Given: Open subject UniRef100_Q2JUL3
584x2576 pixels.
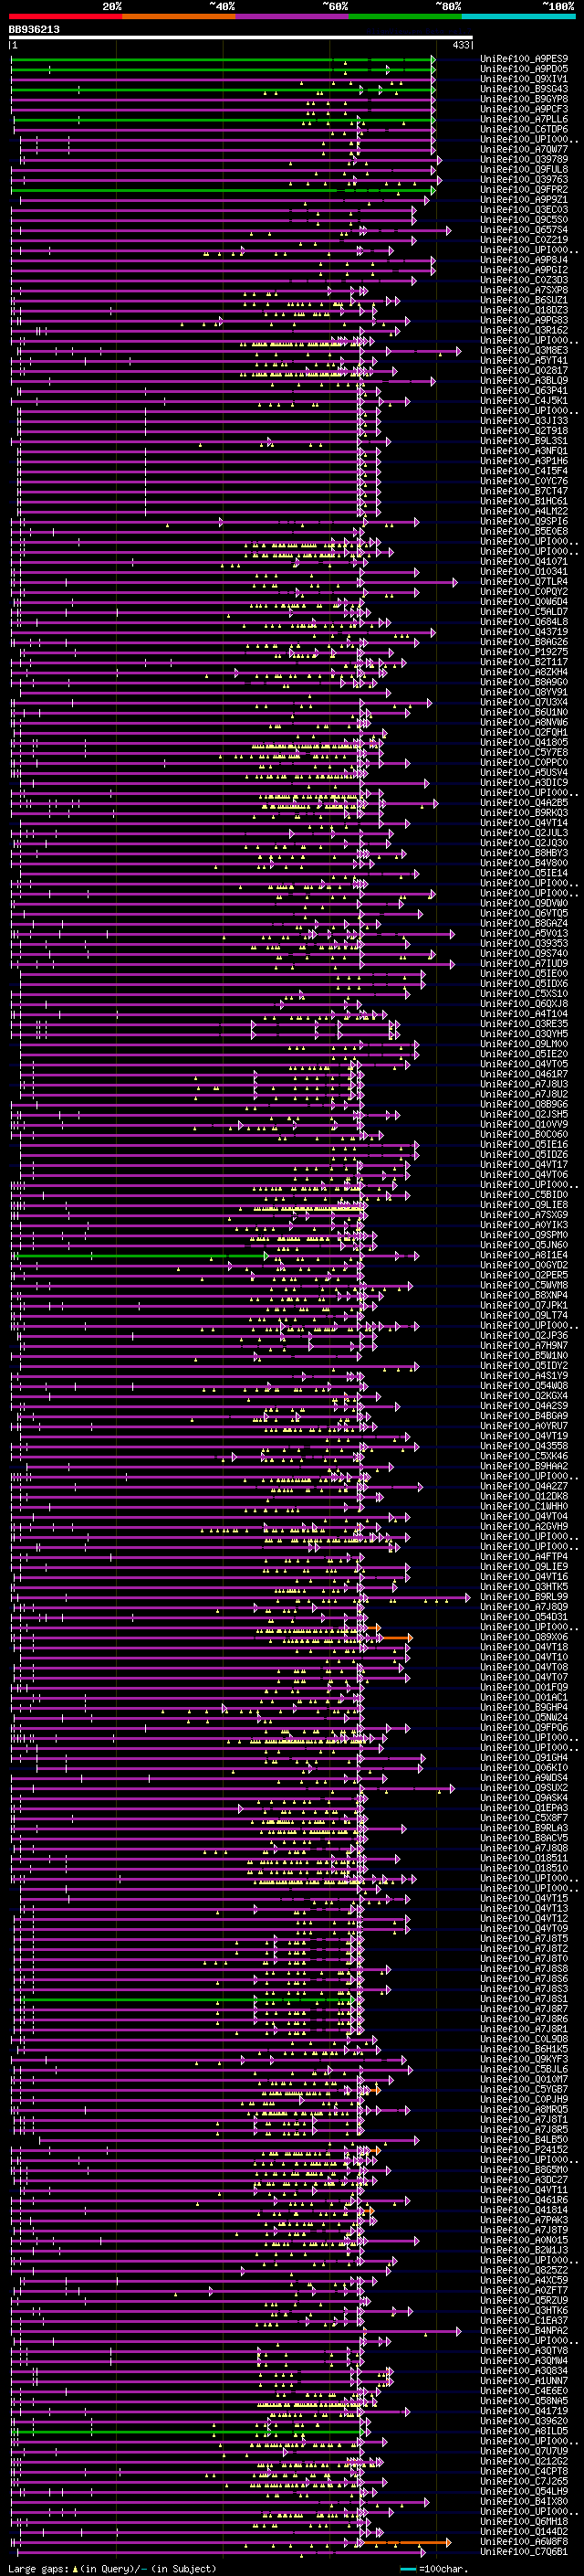Looking at the screenshot, I should coord(524,833).
